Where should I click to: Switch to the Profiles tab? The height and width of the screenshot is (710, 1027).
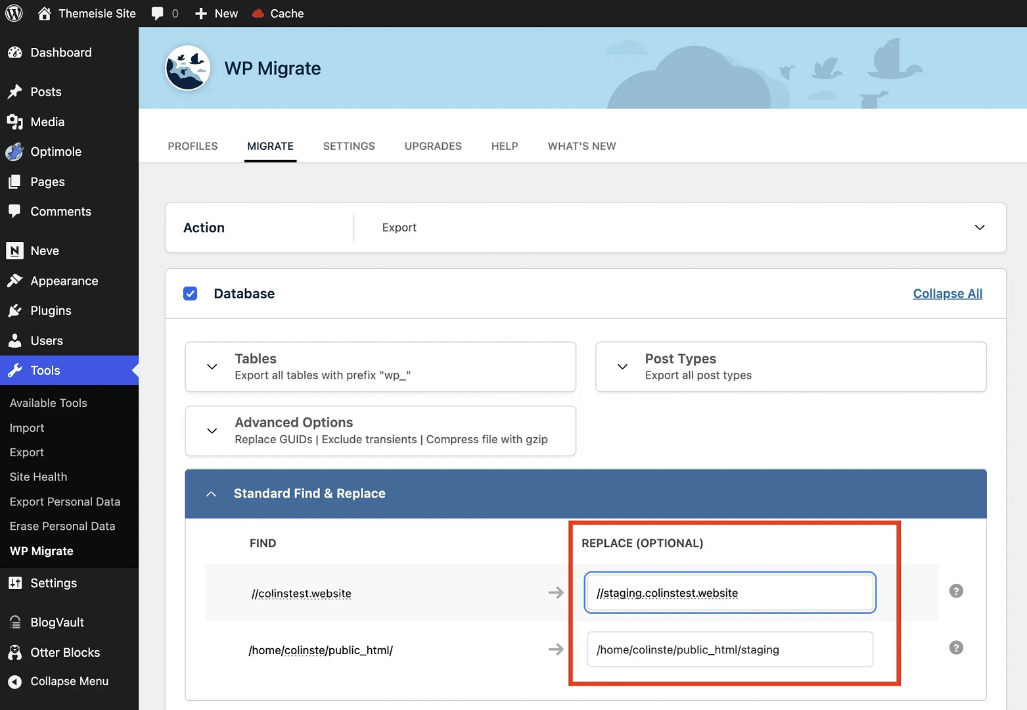(x=193, y=146)
